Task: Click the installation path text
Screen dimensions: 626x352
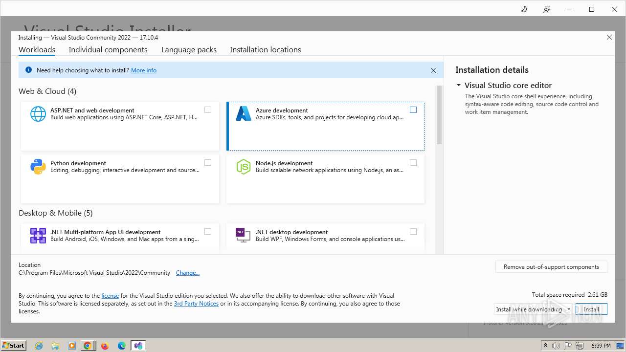Action: (94, 273)
